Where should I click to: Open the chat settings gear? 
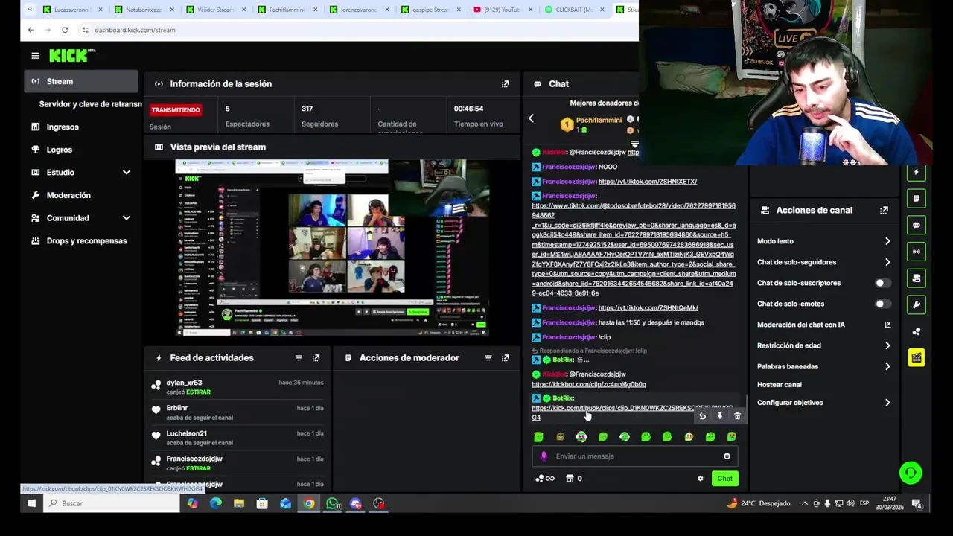pyautogui.click(x=700, y=479)
